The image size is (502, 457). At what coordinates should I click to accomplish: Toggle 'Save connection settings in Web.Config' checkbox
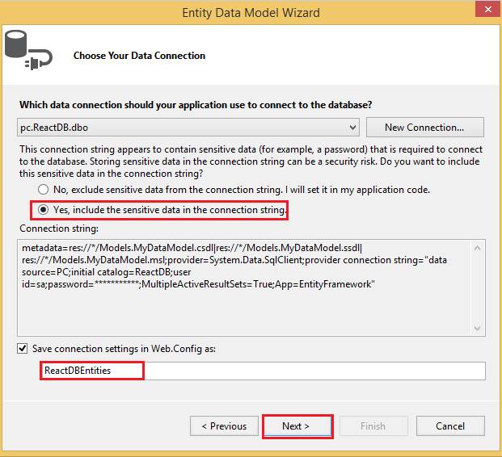[x=23, y=349]
